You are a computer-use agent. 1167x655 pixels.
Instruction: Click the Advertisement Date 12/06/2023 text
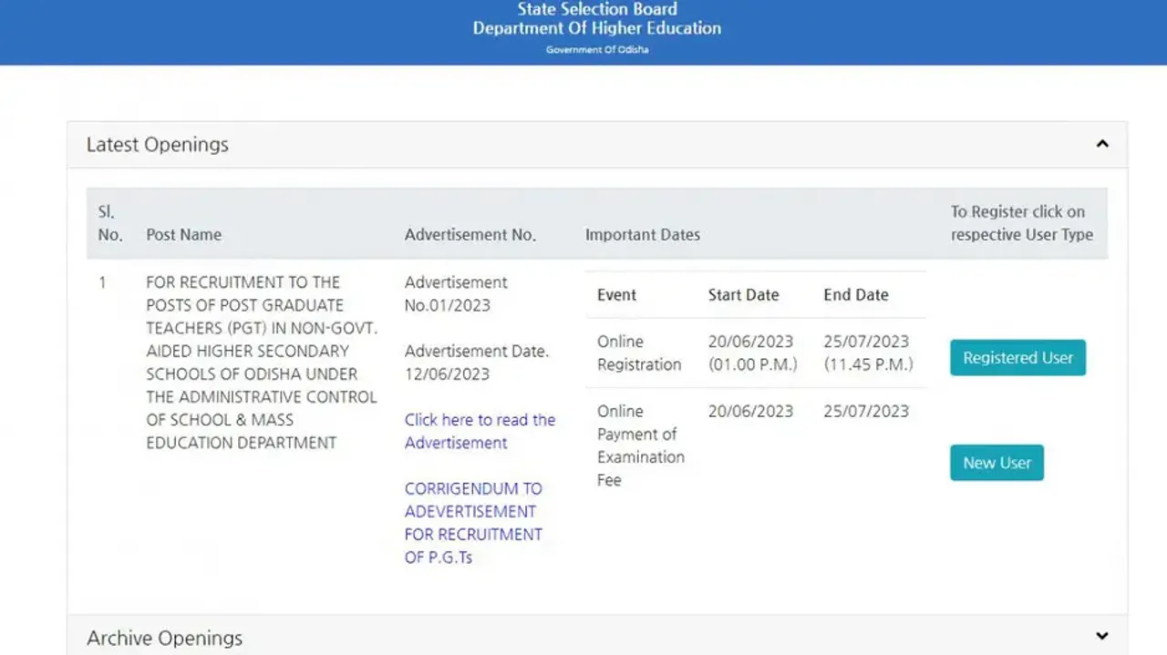tap(477, 362)
